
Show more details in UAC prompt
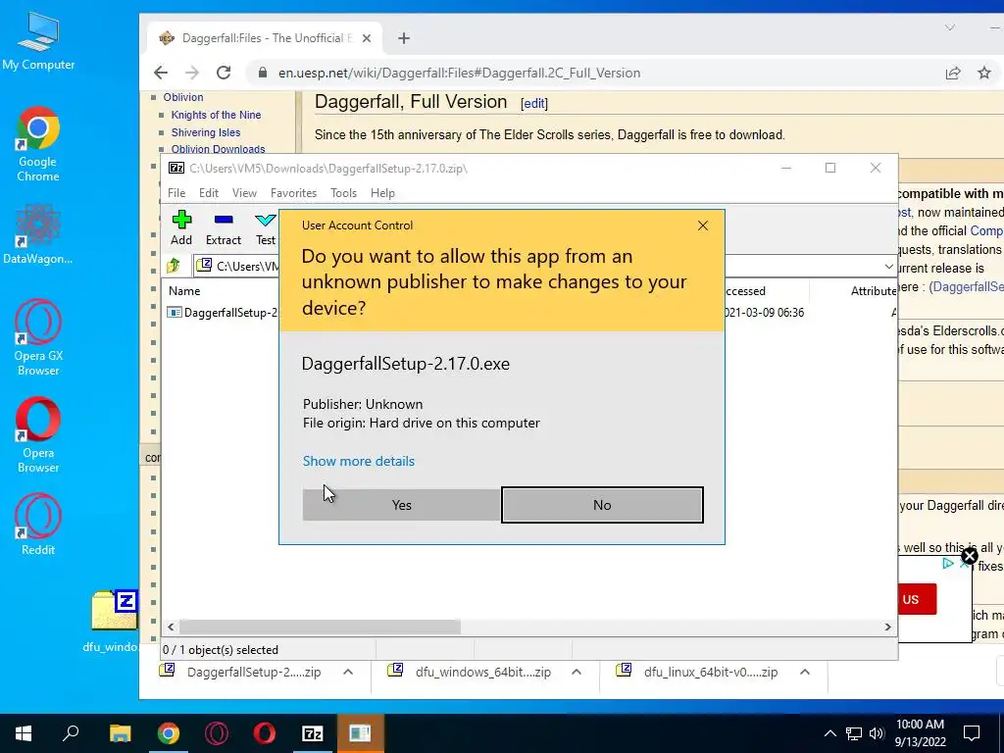[359, 461]
